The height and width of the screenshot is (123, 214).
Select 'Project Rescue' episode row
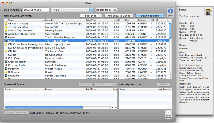click(86, 69)
